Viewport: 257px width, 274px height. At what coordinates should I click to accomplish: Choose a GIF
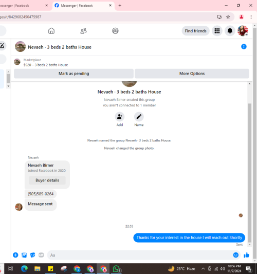click(41, 255)
